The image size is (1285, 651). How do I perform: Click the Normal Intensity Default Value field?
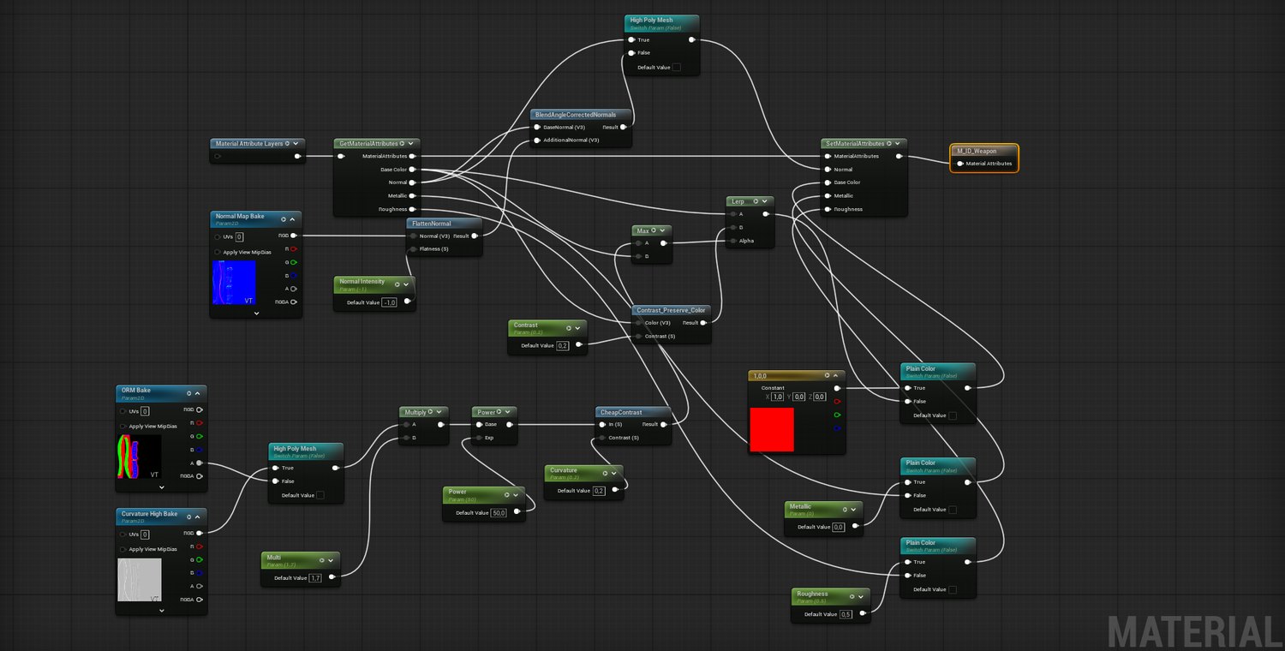(x=390, y=302)
